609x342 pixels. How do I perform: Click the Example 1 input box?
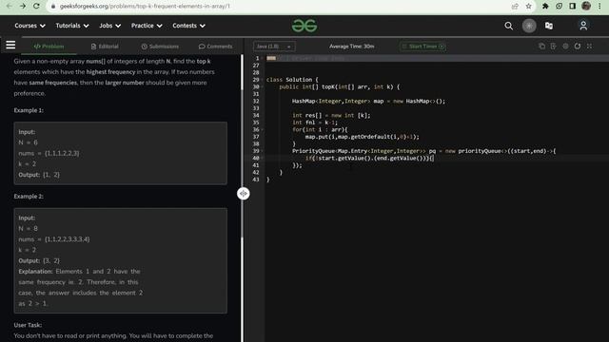click(x=121, y=153)
